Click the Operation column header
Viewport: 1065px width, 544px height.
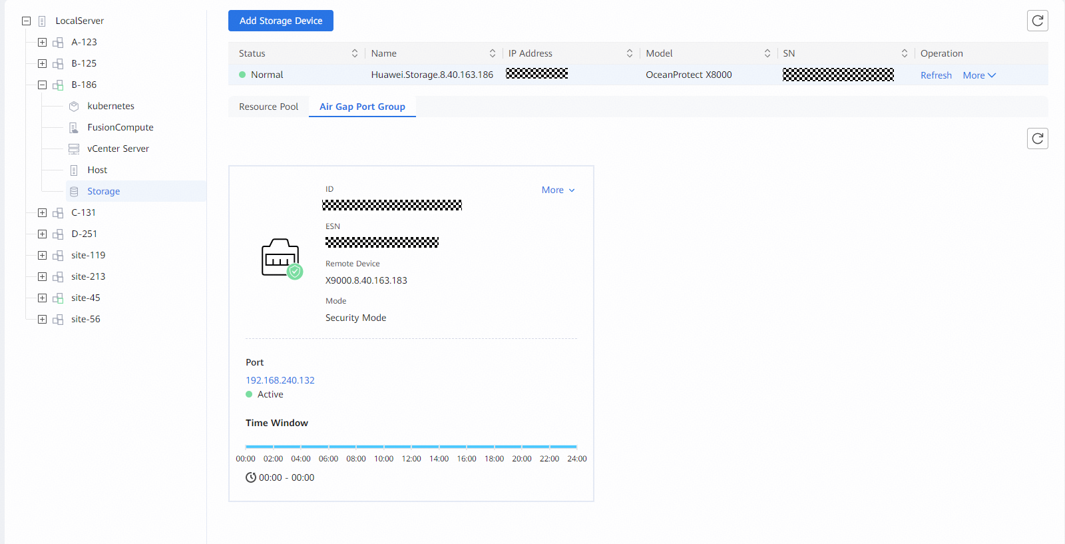point(941,53)
